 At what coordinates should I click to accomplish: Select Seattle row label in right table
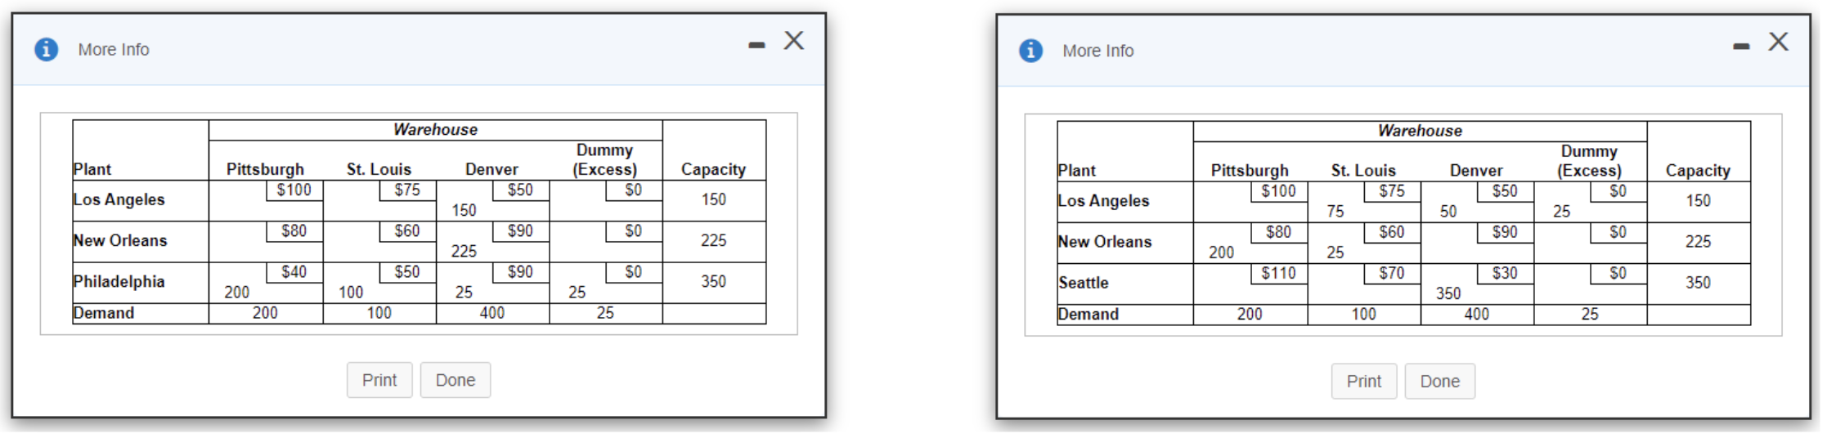tap(1084, 283)
